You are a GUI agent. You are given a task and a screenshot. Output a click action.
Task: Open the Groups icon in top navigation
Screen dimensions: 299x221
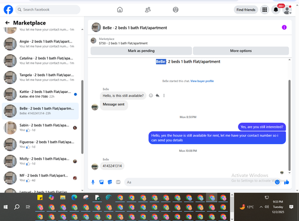(176, 10)
